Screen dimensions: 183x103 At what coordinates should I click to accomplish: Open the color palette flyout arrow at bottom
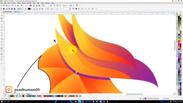pyautogui.click(x=4, y=96)
